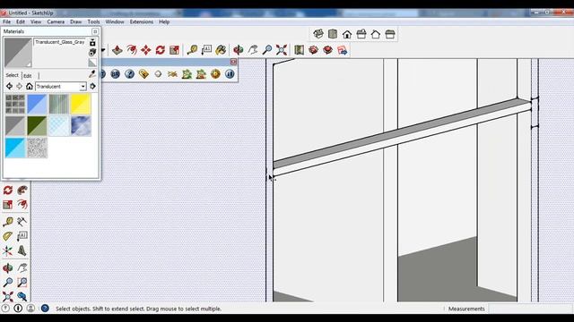Select Follow Me tool in top toolbar
The image size is (574, 322).
coord(132,50)
